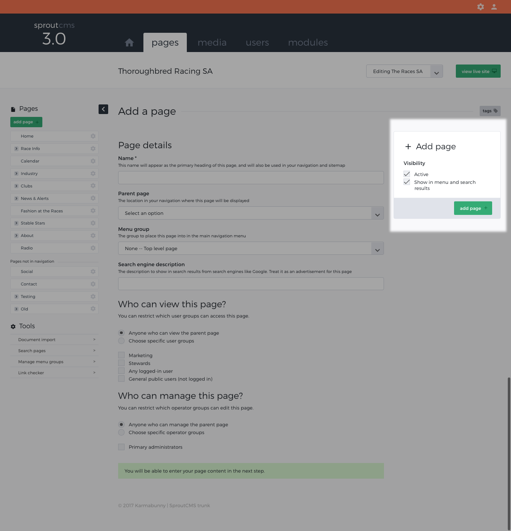511x531 pixels.
Task: Switch to the pages tab
Action: pyautogui.click(x=165, y=42)
